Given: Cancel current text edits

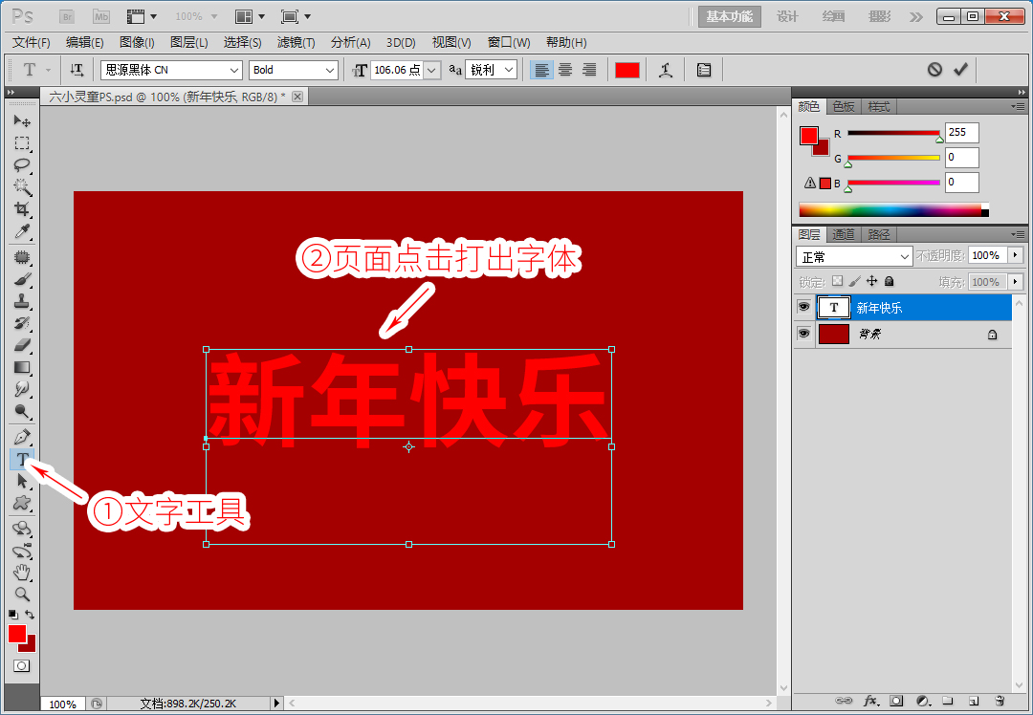Looking at the screenshot, I should click(934, 69).
